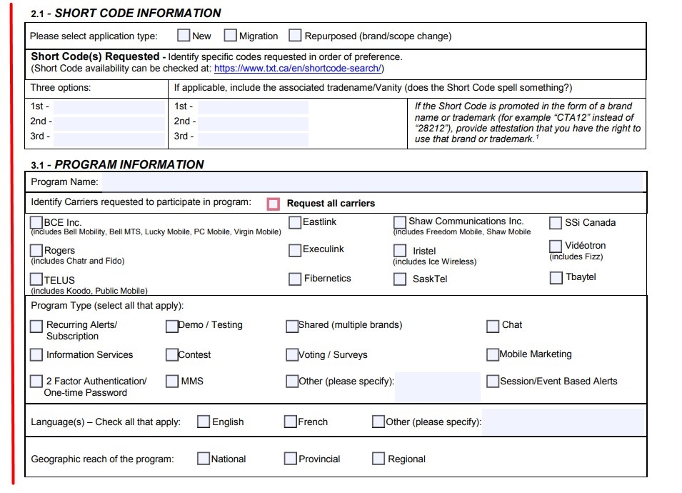682x493 pixels.
Task: Check the BCE Inc. carrier box
Action: 36,222
